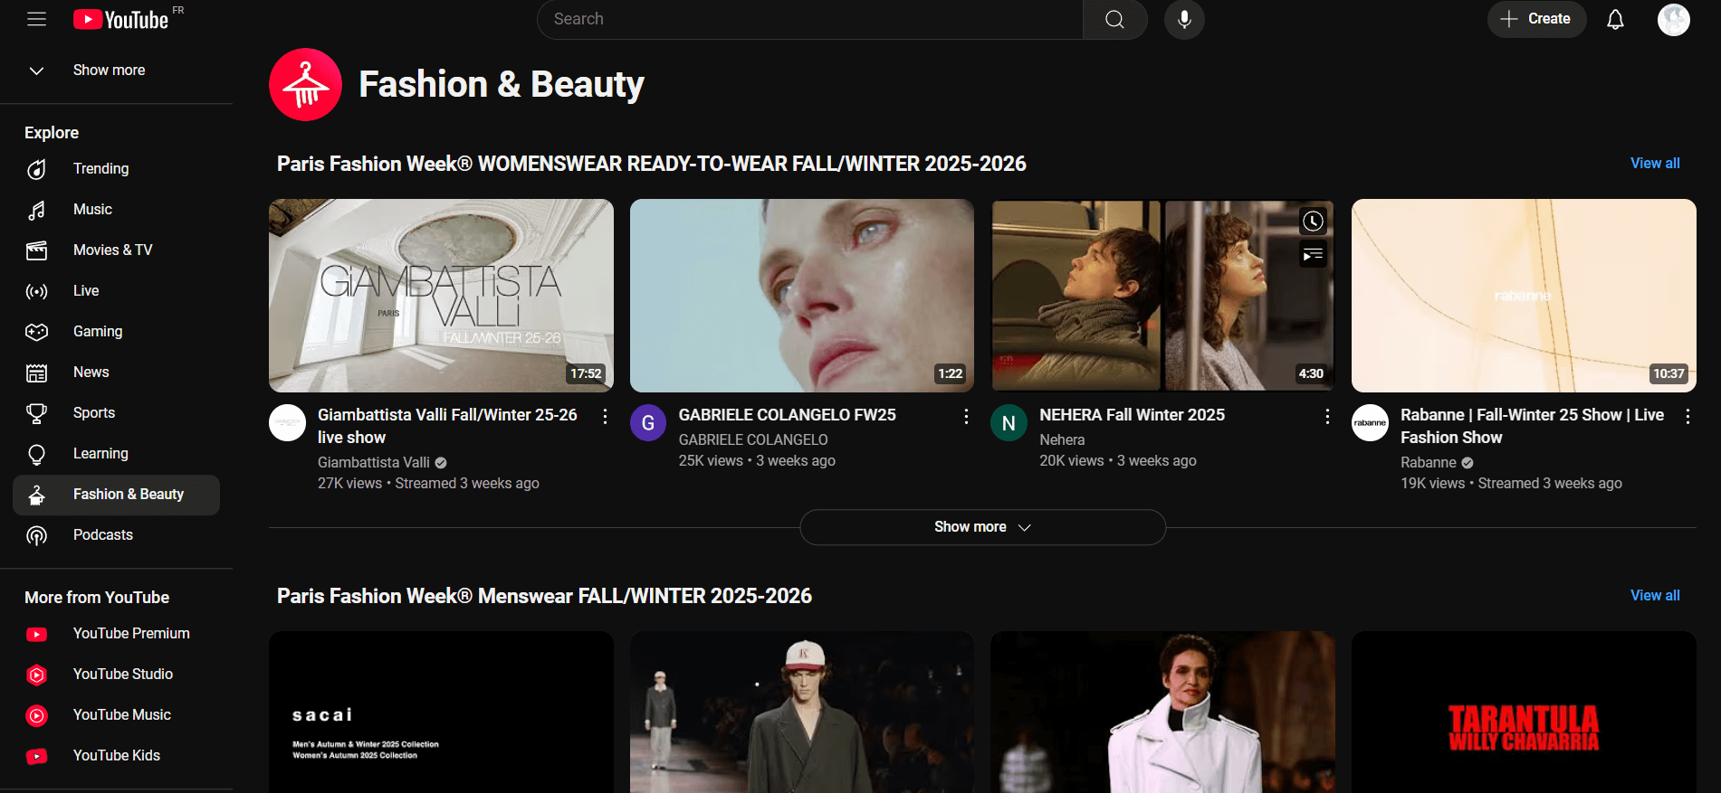The image size is (1721, 793).
Task: Add NEHERA video to Watch Later
Action: (1313, 222)
